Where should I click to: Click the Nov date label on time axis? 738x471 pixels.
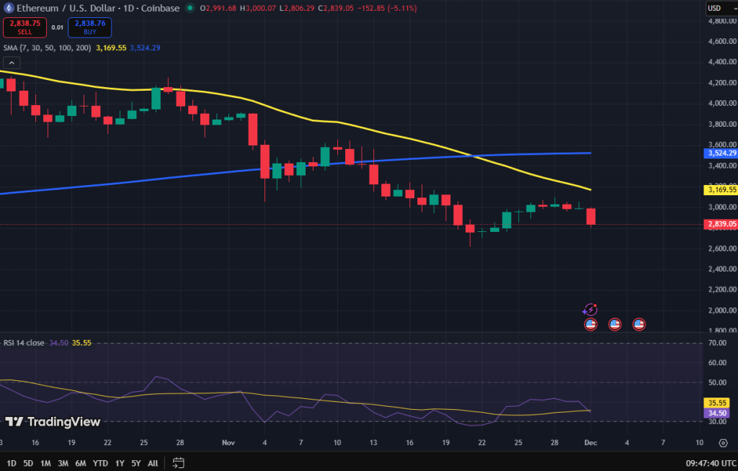[x=228, y=442]
